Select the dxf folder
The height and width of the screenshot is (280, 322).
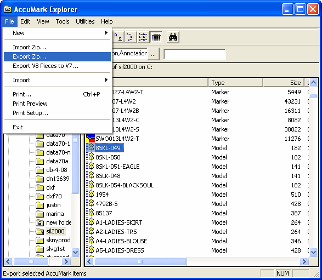50,187
